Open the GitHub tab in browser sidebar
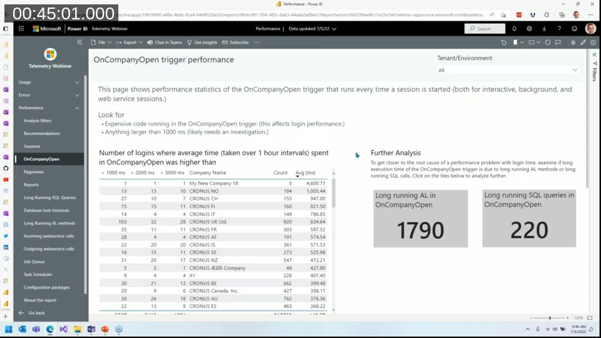Viewport: 601px width, 338px height. coord(6,168)
